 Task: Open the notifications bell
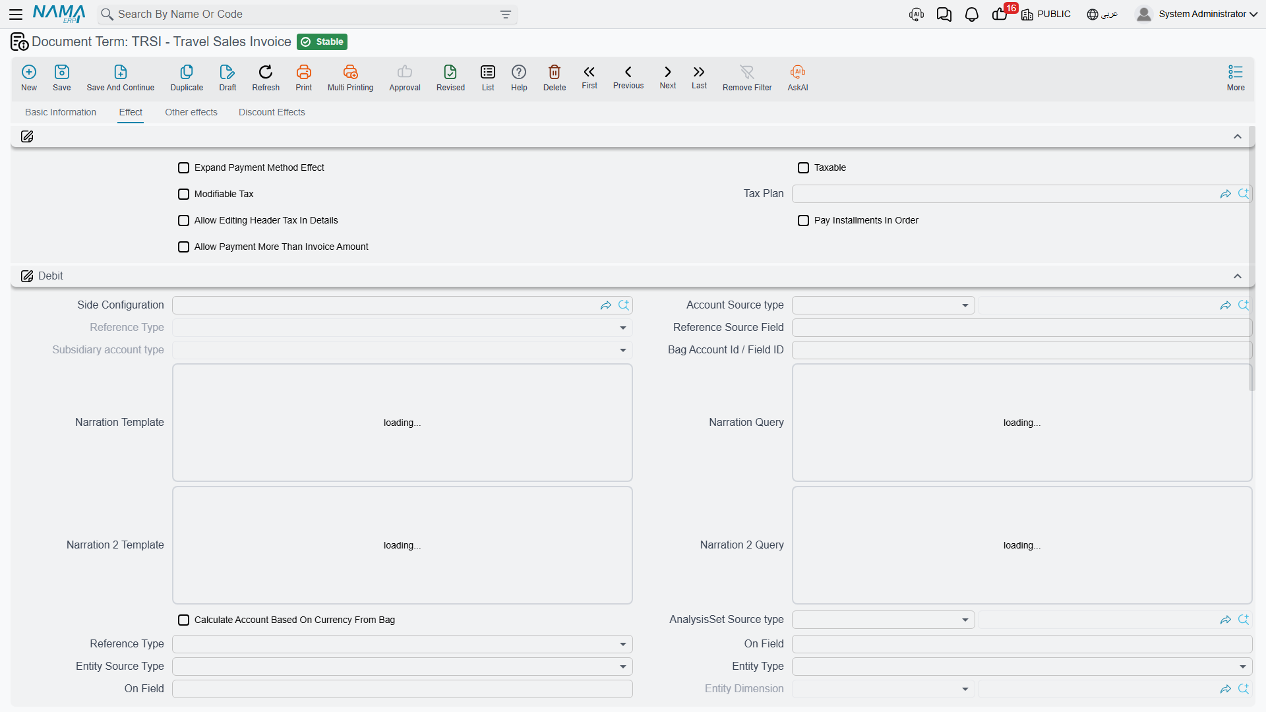coord(972,15)
